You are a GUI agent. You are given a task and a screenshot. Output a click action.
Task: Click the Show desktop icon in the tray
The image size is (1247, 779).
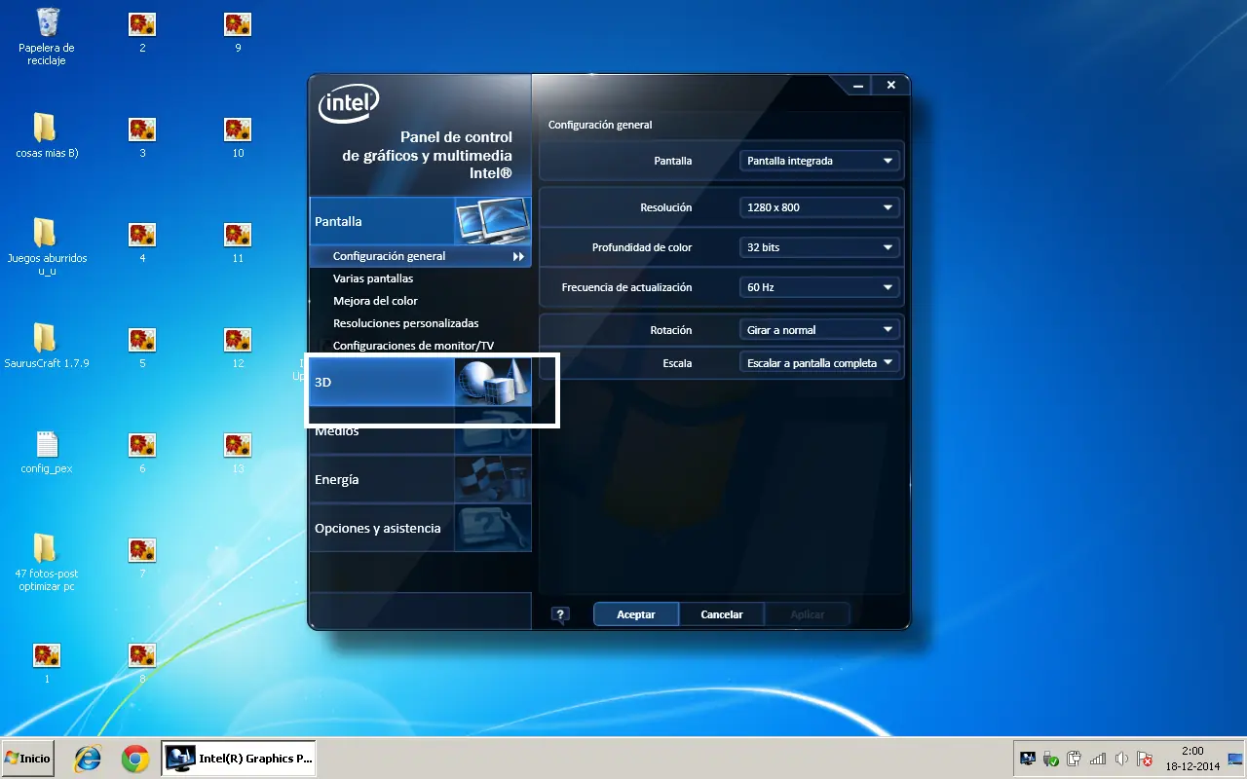[1235, 759]
